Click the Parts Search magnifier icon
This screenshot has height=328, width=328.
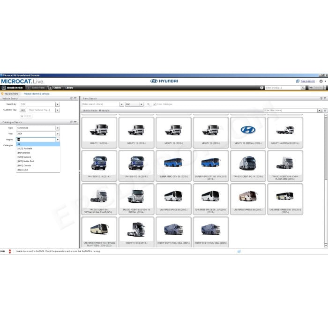[149, 104]
